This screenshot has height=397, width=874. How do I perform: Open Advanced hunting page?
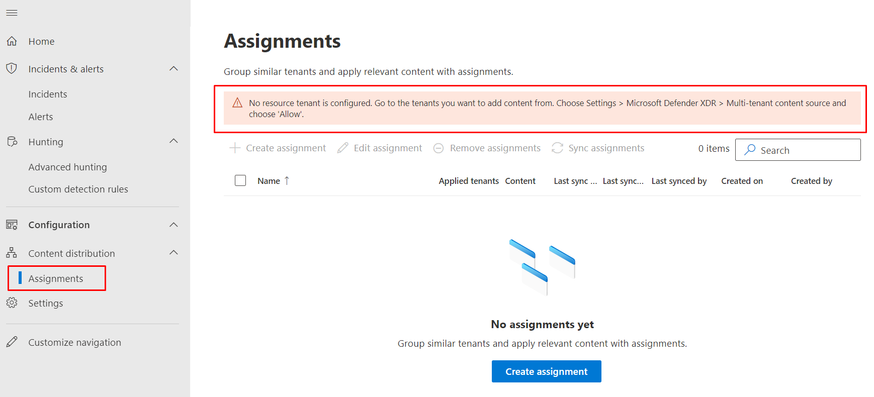pos(67,167)
